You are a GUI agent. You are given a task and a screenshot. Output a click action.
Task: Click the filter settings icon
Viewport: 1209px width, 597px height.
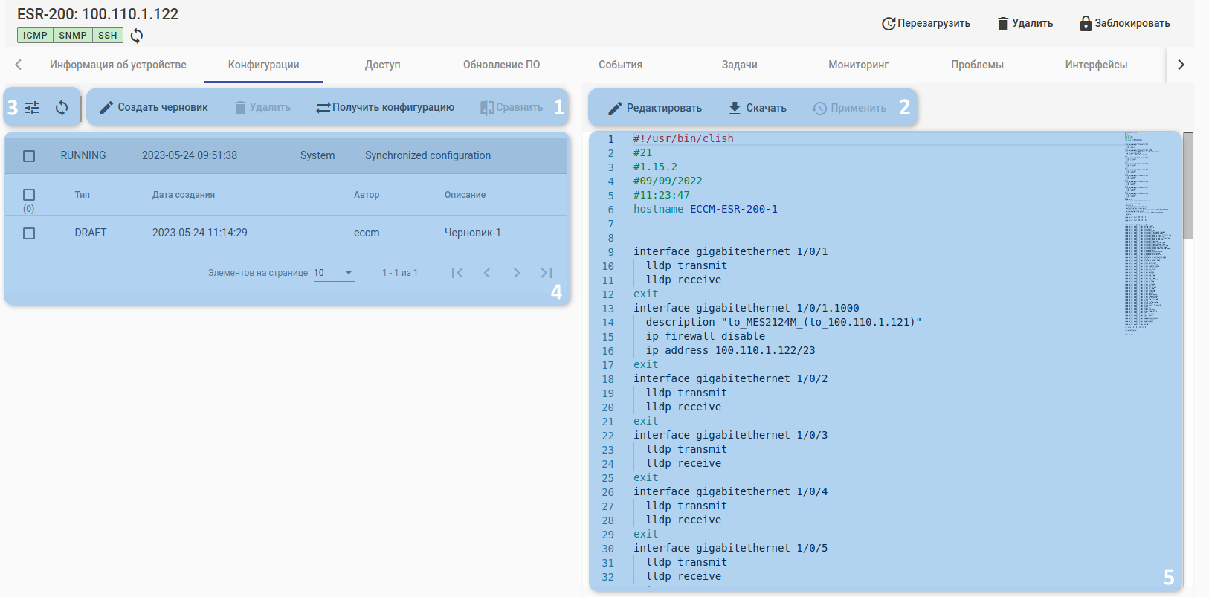coord(32,108)
